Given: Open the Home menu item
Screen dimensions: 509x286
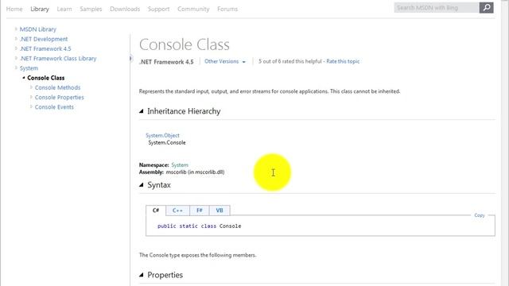Looking at the screenshot, I should click(14, 9).
